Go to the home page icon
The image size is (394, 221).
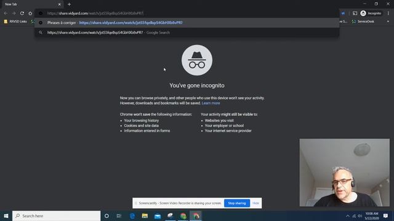click(x=30, y=14)
